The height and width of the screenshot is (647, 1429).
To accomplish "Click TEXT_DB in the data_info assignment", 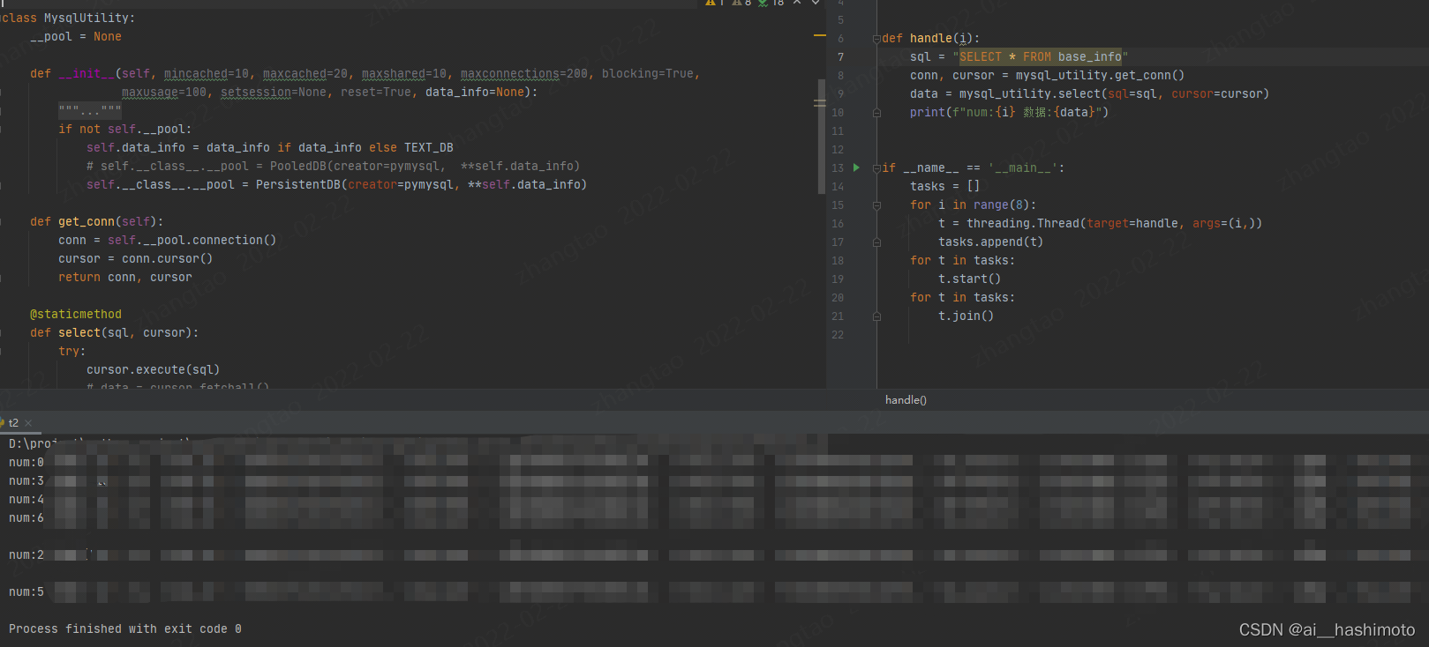I will pyautogui.click(x=429, y=148).
